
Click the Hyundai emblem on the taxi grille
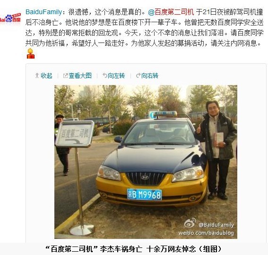coord(145,178)
